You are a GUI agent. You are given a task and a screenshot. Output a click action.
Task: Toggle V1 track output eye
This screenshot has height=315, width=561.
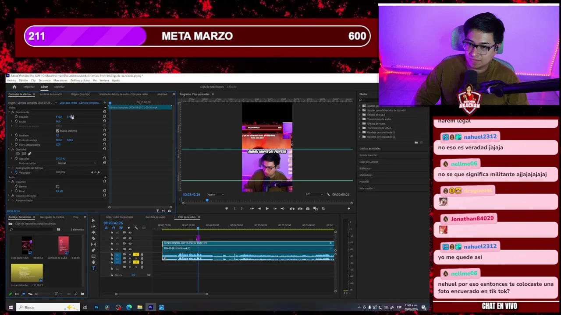130,249
